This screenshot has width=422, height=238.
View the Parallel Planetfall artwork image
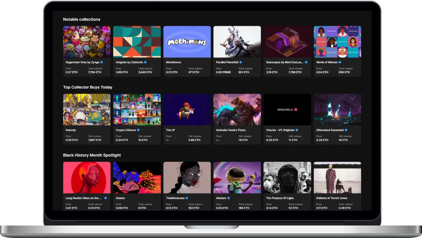pos(237,41)
